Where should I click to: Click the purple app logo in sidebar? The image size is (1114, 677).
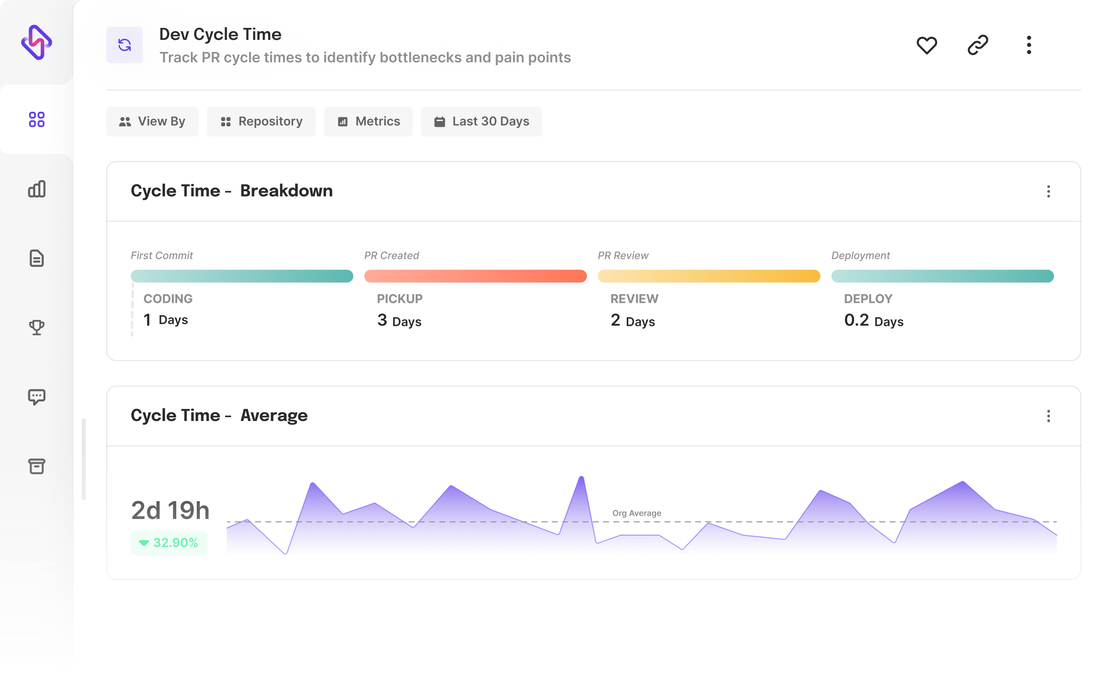[37, 42]
